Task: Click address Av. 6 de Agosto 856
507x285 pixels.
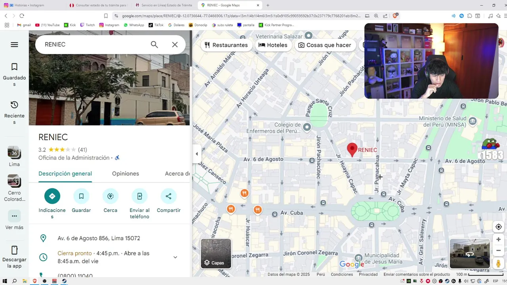Action: (99, 238)
